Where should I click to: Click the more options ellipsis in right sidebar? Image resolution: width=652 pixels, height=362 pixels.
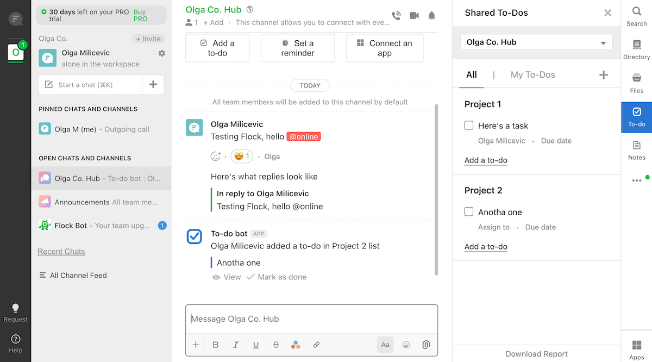(637, 180)
